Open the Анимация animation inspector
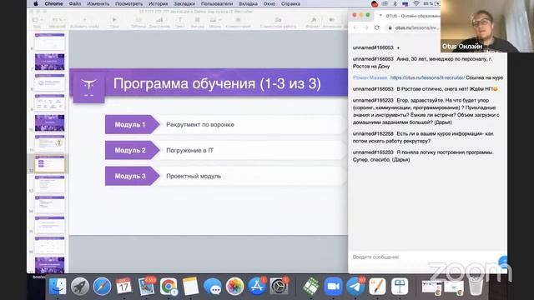534x300 pixels. click(x=332, y=22)
